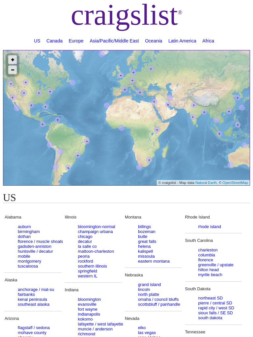
Task: Expand the map cluster over Spain
Action: click(125, 90)
